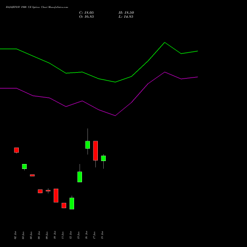
Task: Select the red doji candle for 09 Jun
Action: [x=48, y=191]
